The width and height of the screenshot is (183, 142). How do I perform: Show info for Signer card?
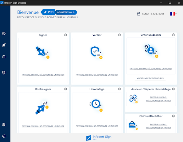pos(65,35)
